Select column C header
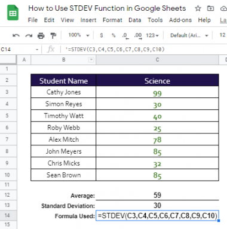Screen dimensions: 227x229 coord(157,60)
